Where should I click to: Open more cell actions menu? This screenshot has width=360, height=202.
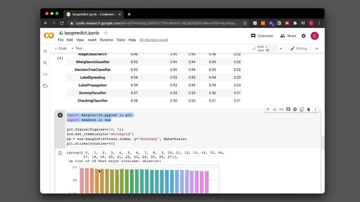[x=315, y=109]
